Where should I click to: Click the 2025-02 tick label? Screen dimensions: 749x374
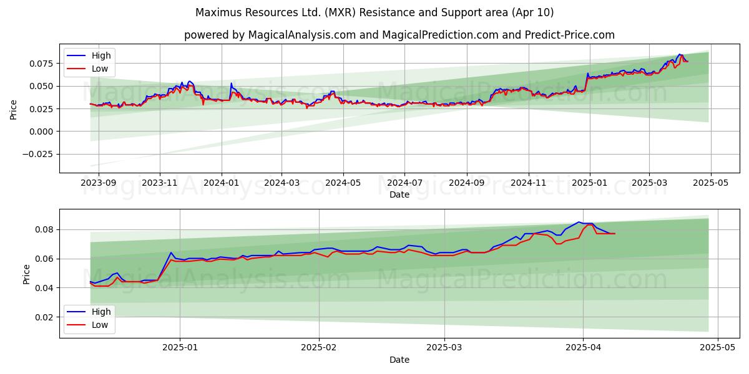pyautogui.click(x=319, y=348)
